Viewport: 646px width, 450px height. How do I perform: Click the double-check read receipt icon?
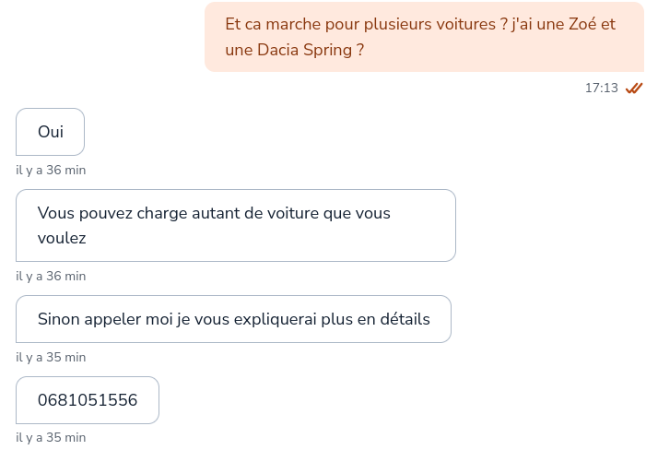coord(633,89)
